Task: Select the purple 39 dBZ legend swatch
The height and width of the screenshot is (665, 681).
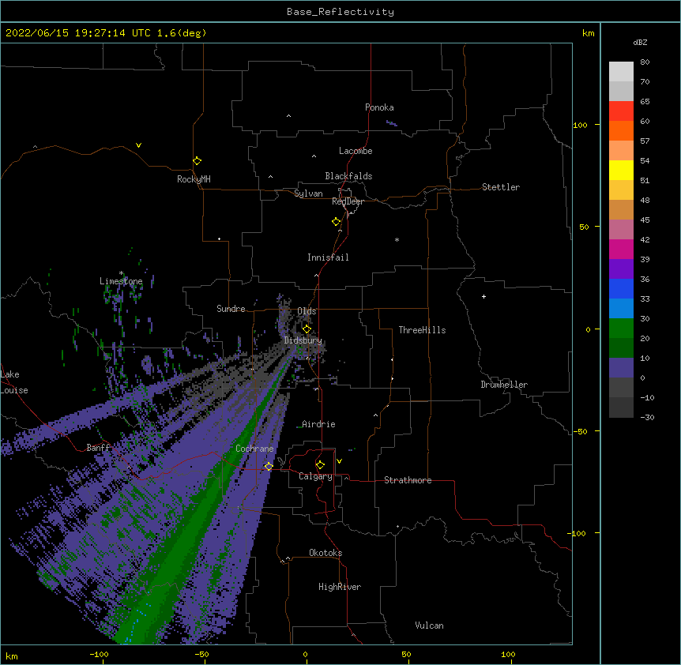Action: pos(621,269)
